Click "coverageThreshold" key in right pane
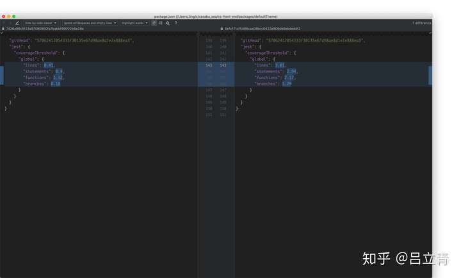This screenshot has width=461, height=278. (268, 53)
